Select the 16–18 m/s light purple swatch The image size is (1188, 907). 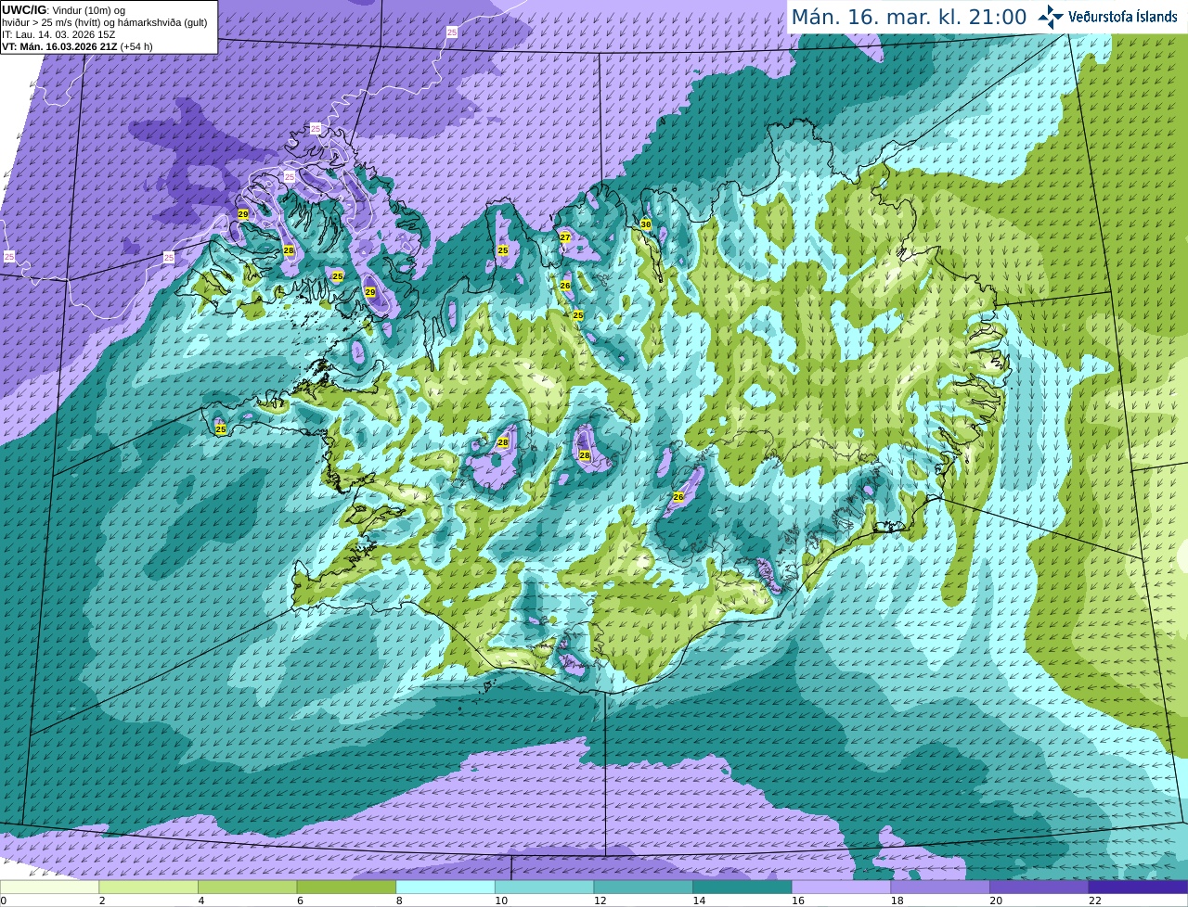pyautogui.click(x=842, y=887)
